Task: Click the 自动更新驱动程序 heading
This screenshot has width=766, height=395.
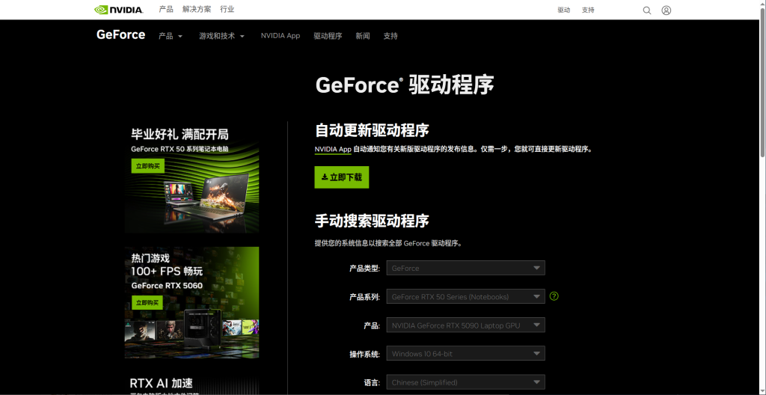Action: [x=372, y=130]
